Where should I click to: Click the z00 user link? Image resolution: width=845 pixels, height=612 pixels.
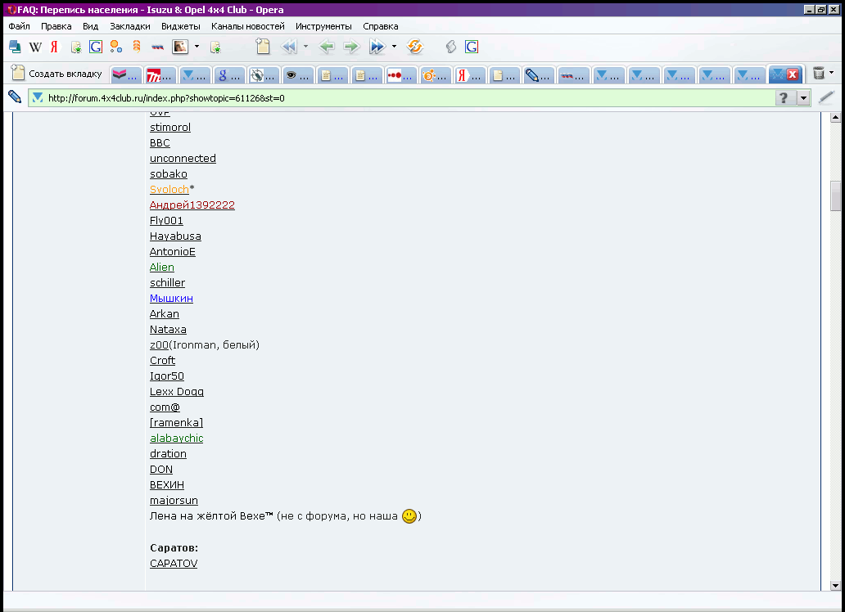pos(159,344)
